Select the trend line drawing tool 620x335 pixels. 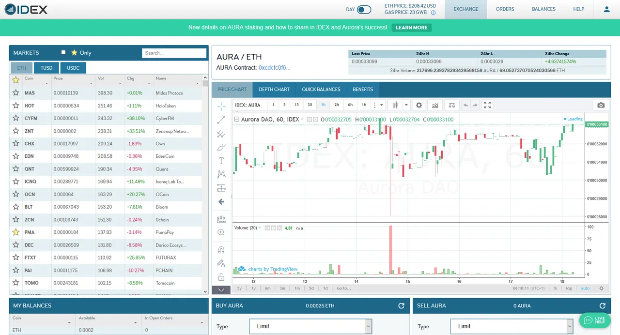(x=221, y=120)
